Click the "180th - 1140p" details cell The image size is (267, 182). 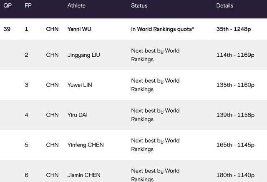click(235, 175)
